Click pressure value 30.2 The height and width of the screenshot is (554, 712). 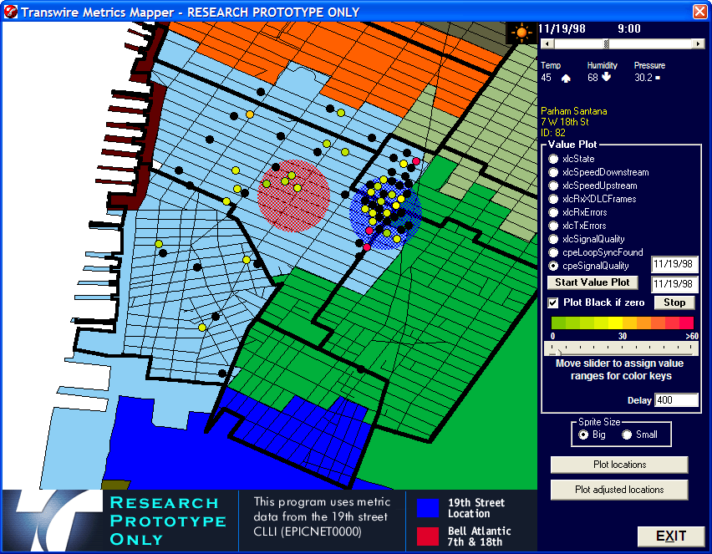point(643,78)
